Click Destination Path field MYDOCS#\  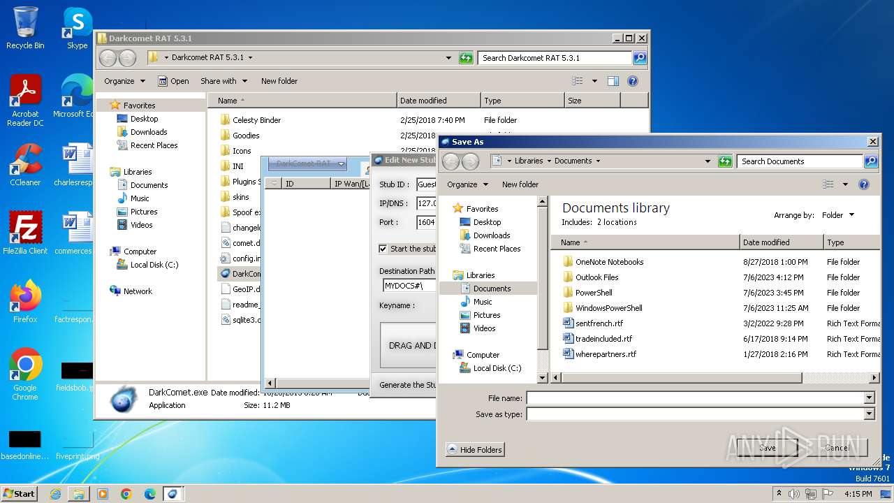point(409,286)
